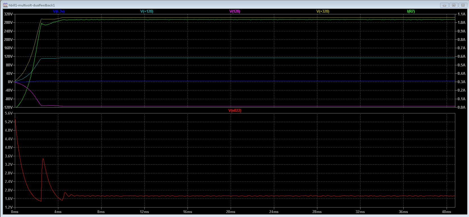Click the 4.0V lower pane axis label
The width and height of the screenshot is (469, 217).
[x=9, y=147]
